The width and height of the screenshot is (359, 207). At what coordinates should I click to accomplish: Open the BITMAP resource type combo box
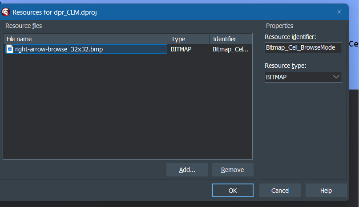click(x=303, y=77)
